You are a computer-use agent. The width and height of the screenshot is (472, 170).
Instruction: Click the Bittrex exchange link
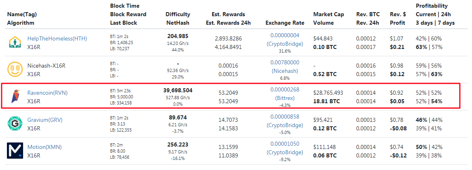285,98
